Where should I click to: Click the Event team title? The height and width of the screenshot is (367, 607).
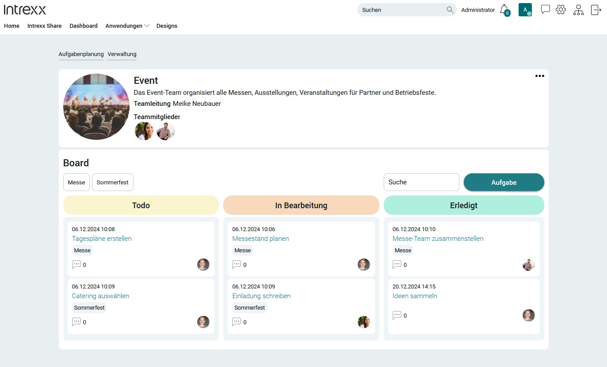(x=146, y=80)
